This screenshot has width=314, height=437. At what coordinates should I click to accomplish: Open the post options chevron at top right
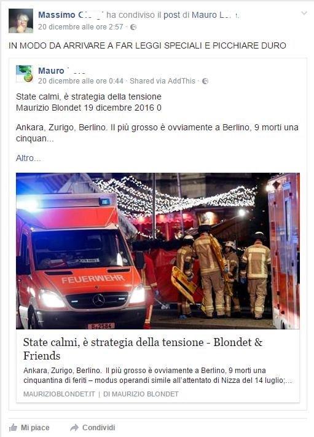[x=304, y=13]
